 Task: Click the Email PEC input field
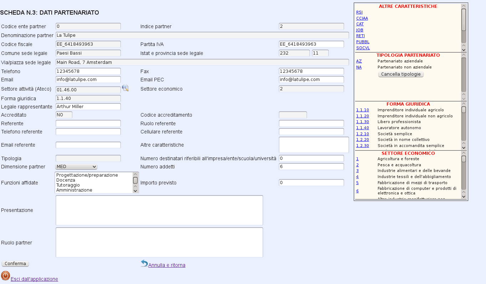[311, 80]
